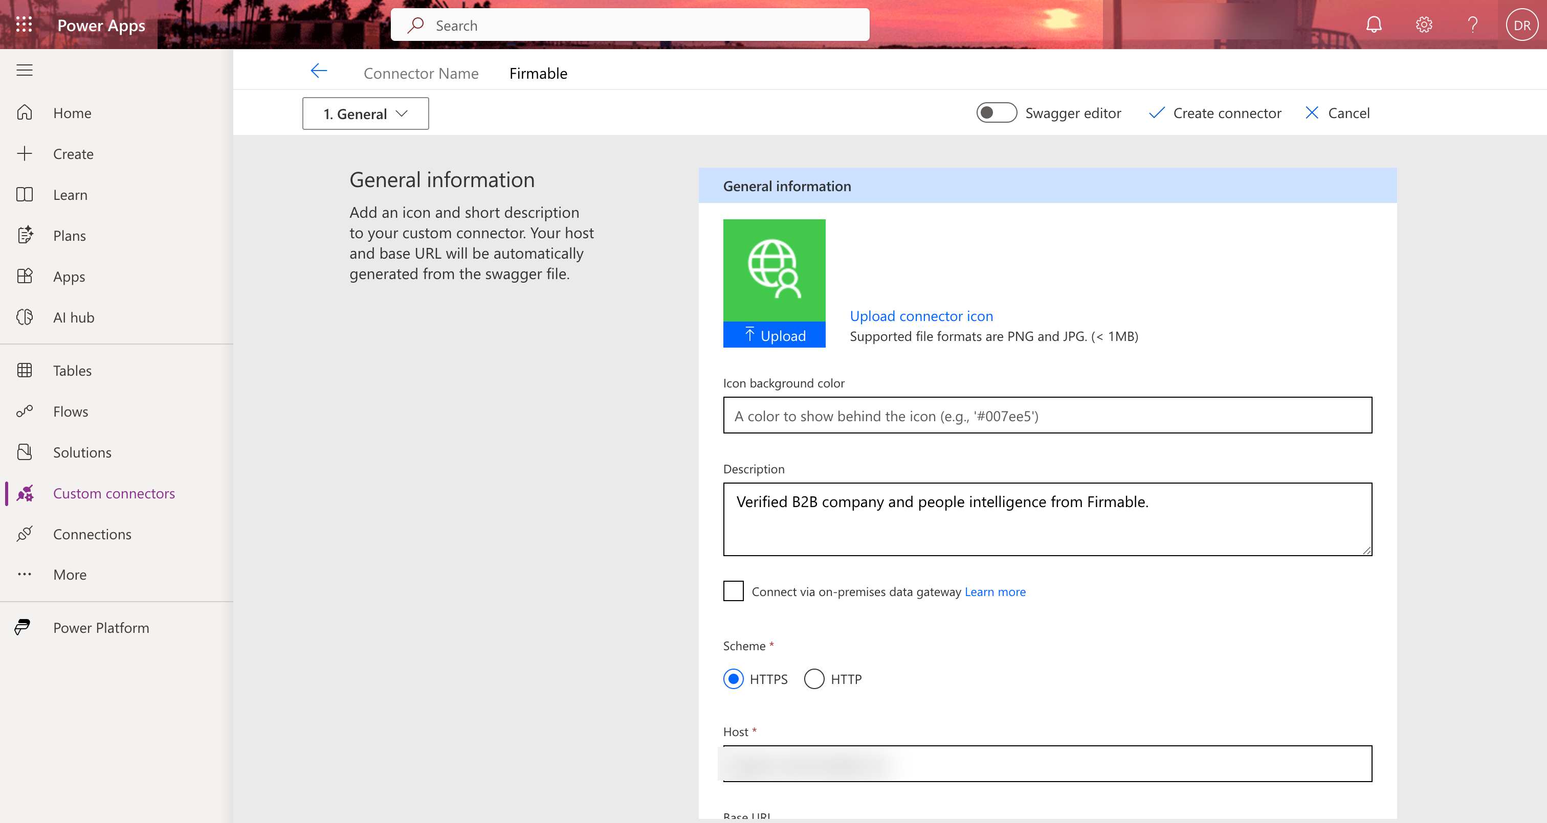Click Create connector button
The width and height of the screenshot is (1547, 823).
pyautogui.click(x=1214, y=113)
